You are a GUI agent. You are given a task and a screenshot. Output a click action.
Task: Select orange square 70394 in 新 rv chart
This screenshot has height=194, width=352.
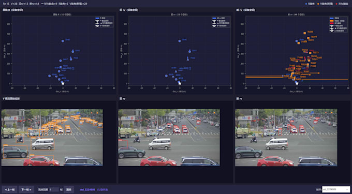click(x=308, y=38)
